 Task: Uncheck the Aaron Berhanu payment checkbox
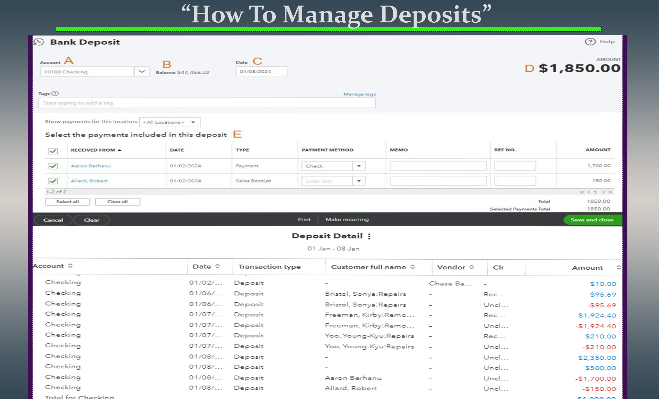[x=53, y=166]
